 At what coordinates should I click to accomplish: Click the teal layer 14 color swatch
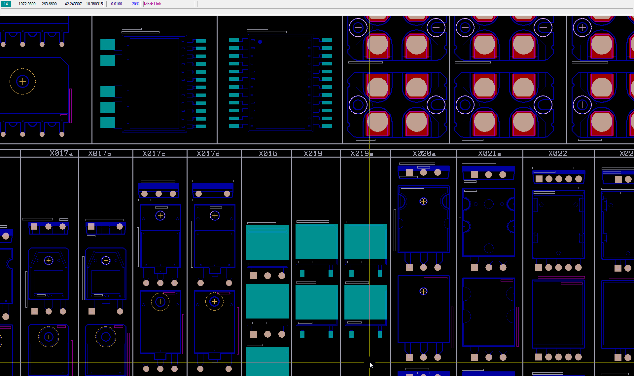click(x=6, y=4)
